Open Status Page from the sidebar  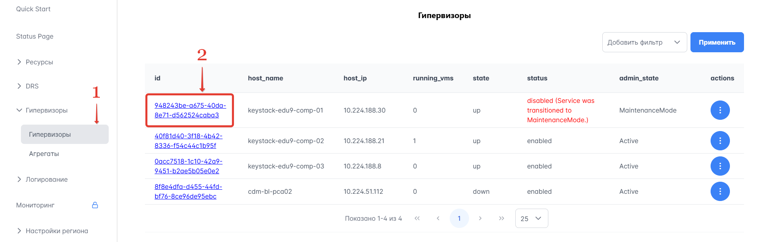pyautogui.click(x=35, y=36)
